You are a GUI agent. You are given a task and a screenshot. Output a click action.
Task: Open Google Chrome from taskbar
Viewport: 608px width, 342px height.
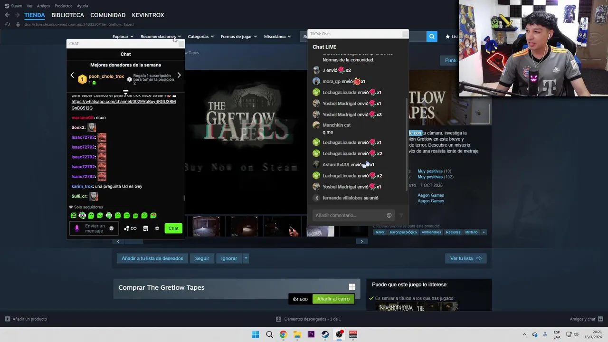[x=283, y=334]
